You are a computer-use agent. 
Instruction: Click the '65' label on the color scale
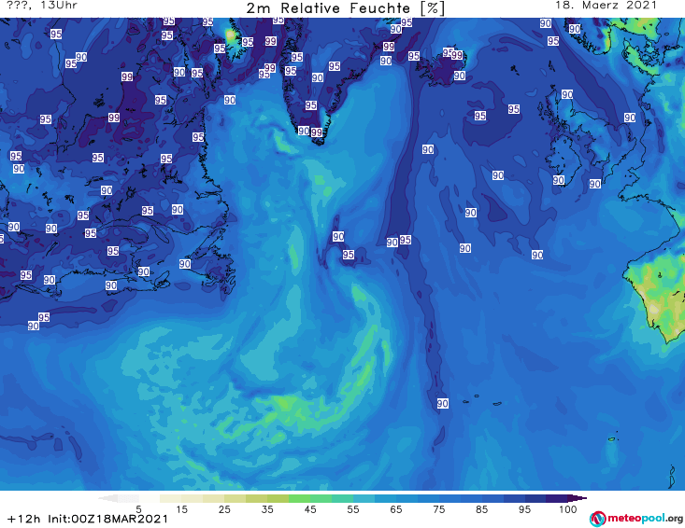(396, 509)
